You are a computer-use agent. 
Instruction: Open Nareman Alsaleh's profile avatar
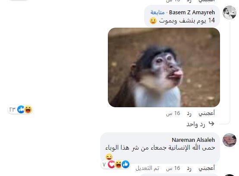pyautogui.click(x=230, y=140)
